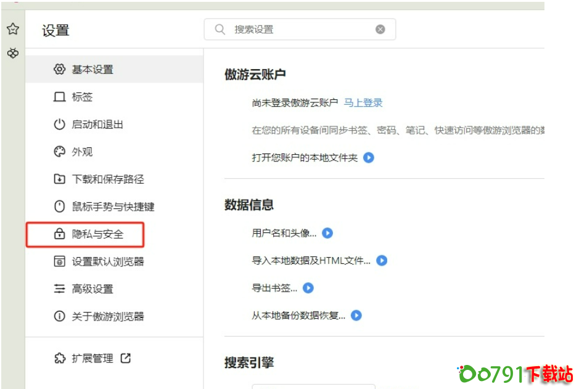Click the magnifier icon in search box
Image resolution: width=579 pixels, height=389 pixels.
coord(220,29)
